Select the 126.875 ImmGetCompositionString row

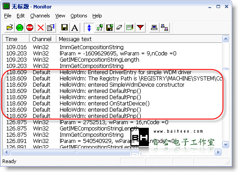click(x=113, y=134)
